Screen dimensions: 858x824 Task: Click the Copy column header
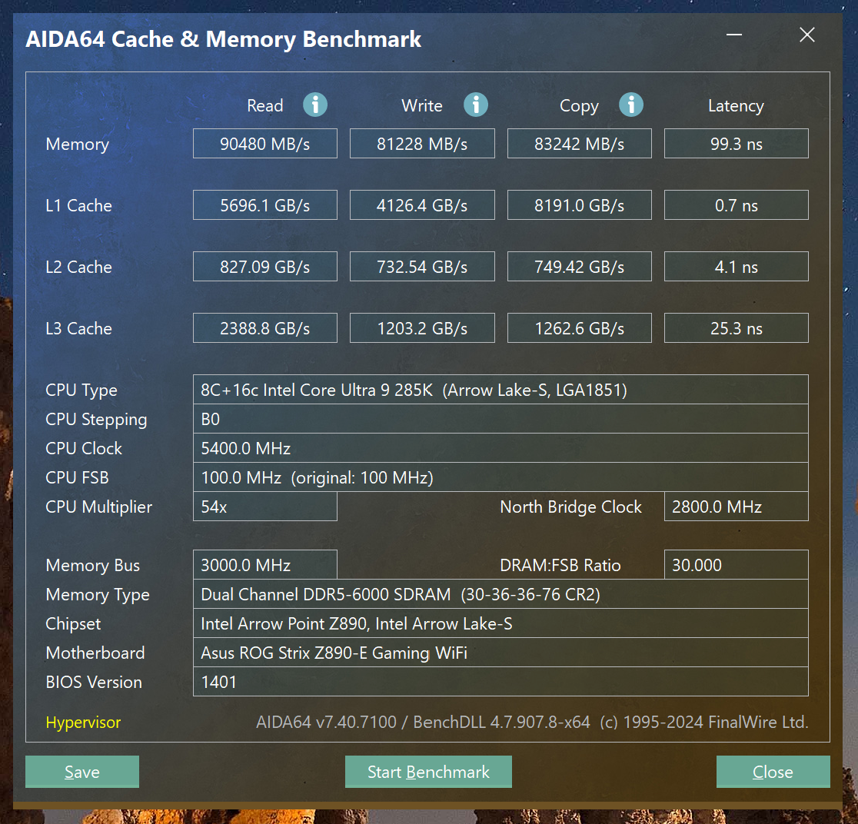[579, 105]
